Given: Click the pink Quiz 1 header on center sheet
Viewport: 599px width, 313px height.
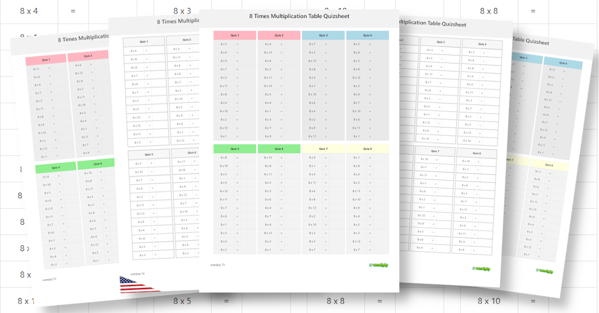Looking at the screenshot, I should tap(235, 35).
